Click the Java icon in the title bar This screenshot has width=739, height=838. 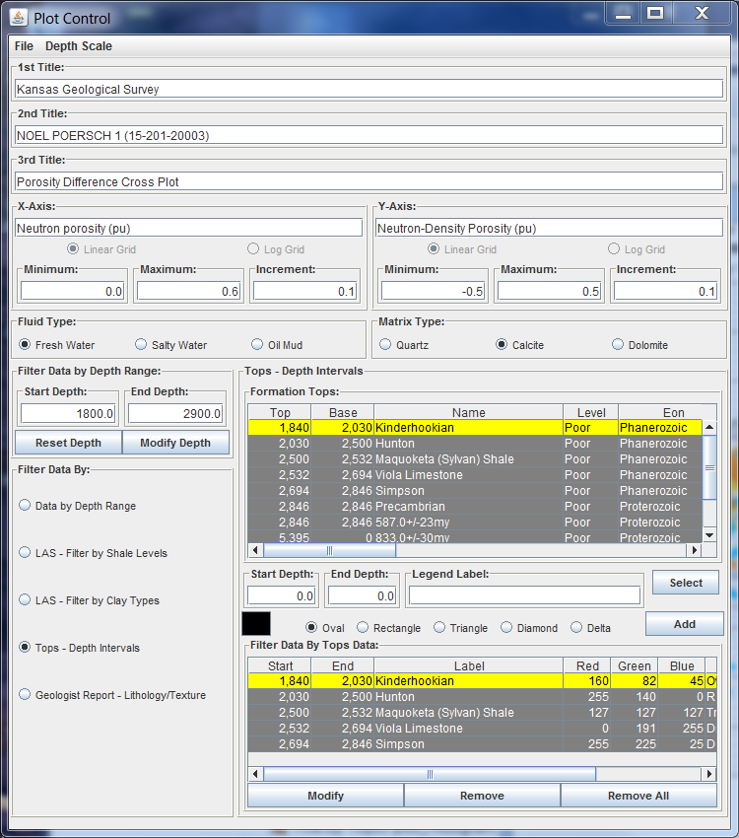click(x=19, y=18)
